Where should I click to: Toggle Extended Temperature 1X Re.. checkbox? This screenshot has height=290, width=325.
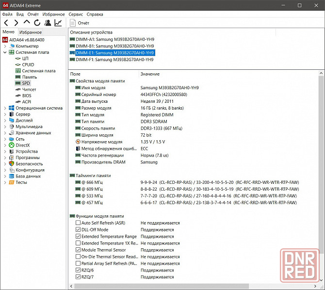tap(78, 243)
